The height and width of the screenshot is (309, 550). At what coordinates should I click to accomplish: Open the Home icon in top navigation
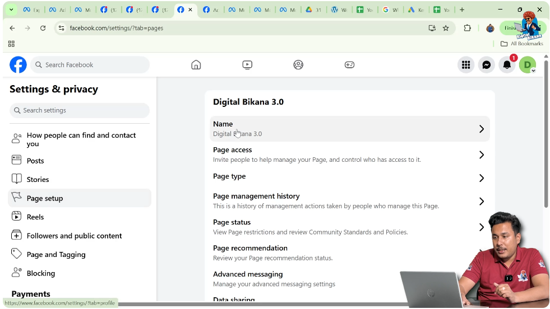point(196,65)
